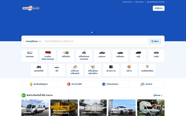
Task: Open the บริการฝากขาย link in top bar
Action: pos(127,2)
